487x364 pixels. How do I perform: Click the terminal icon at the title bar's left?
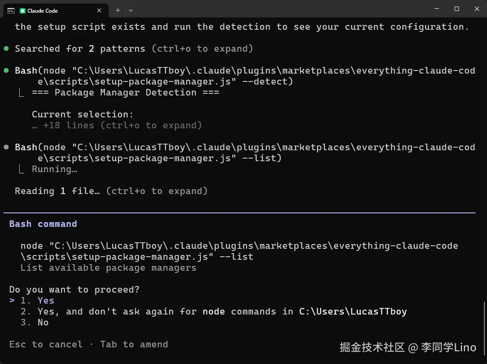pos(11,11)
